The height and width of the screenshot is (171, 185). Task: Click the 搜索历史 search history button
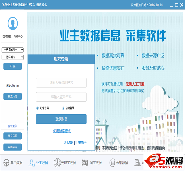point(13,96)
